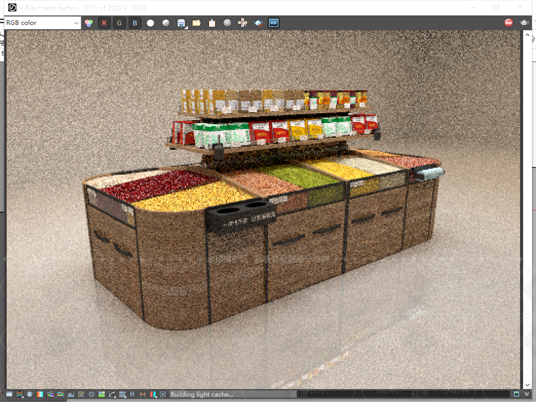Screen dimensions: 536x402
Task: Open pixel information icon
Action: coord(29,394)
